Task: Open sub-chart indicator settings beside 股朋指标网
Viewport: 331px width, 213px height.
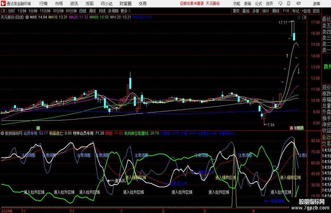Action: point(2,133)
